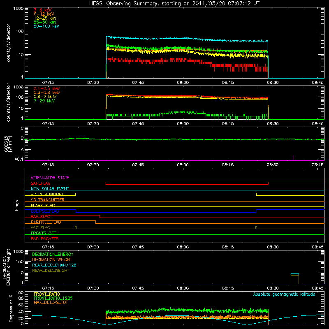Click the HESSI Observing Summary title
Viewport: 329px width, 329px height.
(174, 4)
